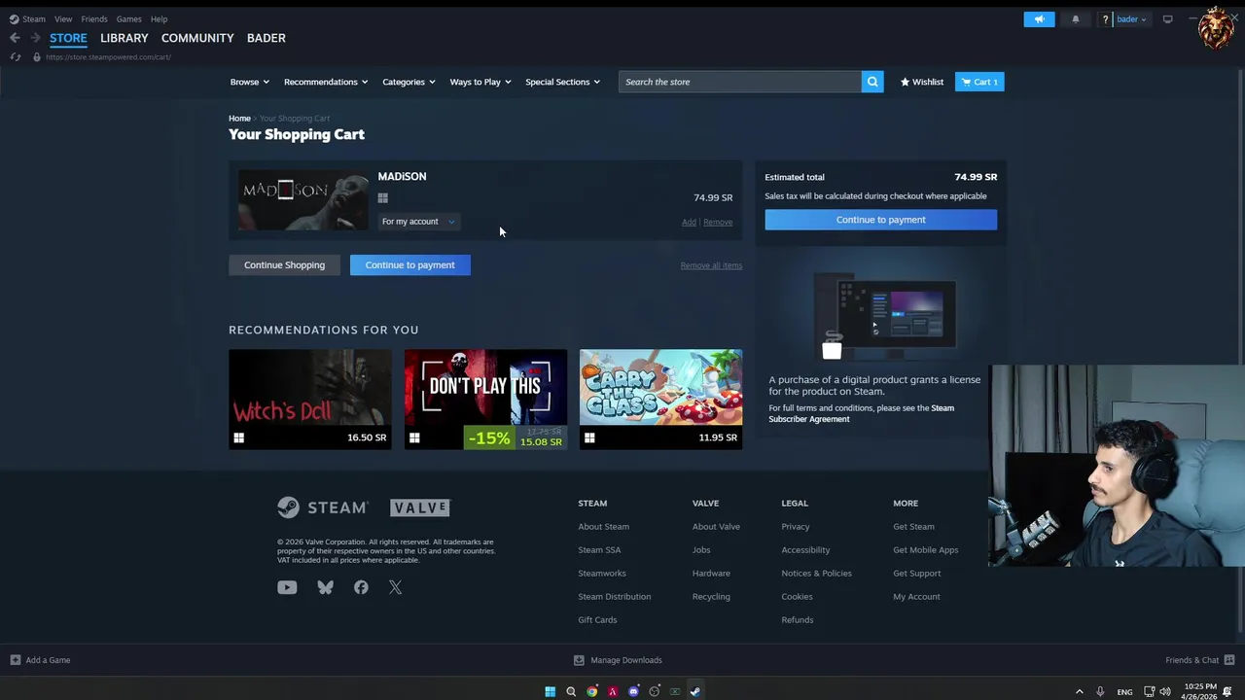Open Discord from the taskbar

click(633, 691)
